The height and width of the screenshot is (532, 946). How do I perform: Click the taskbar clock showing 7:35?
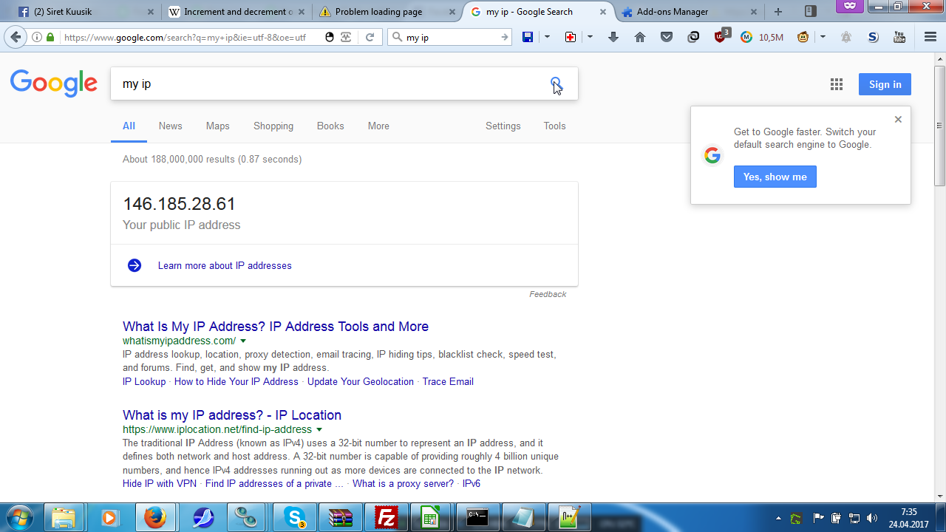(909, 518)
